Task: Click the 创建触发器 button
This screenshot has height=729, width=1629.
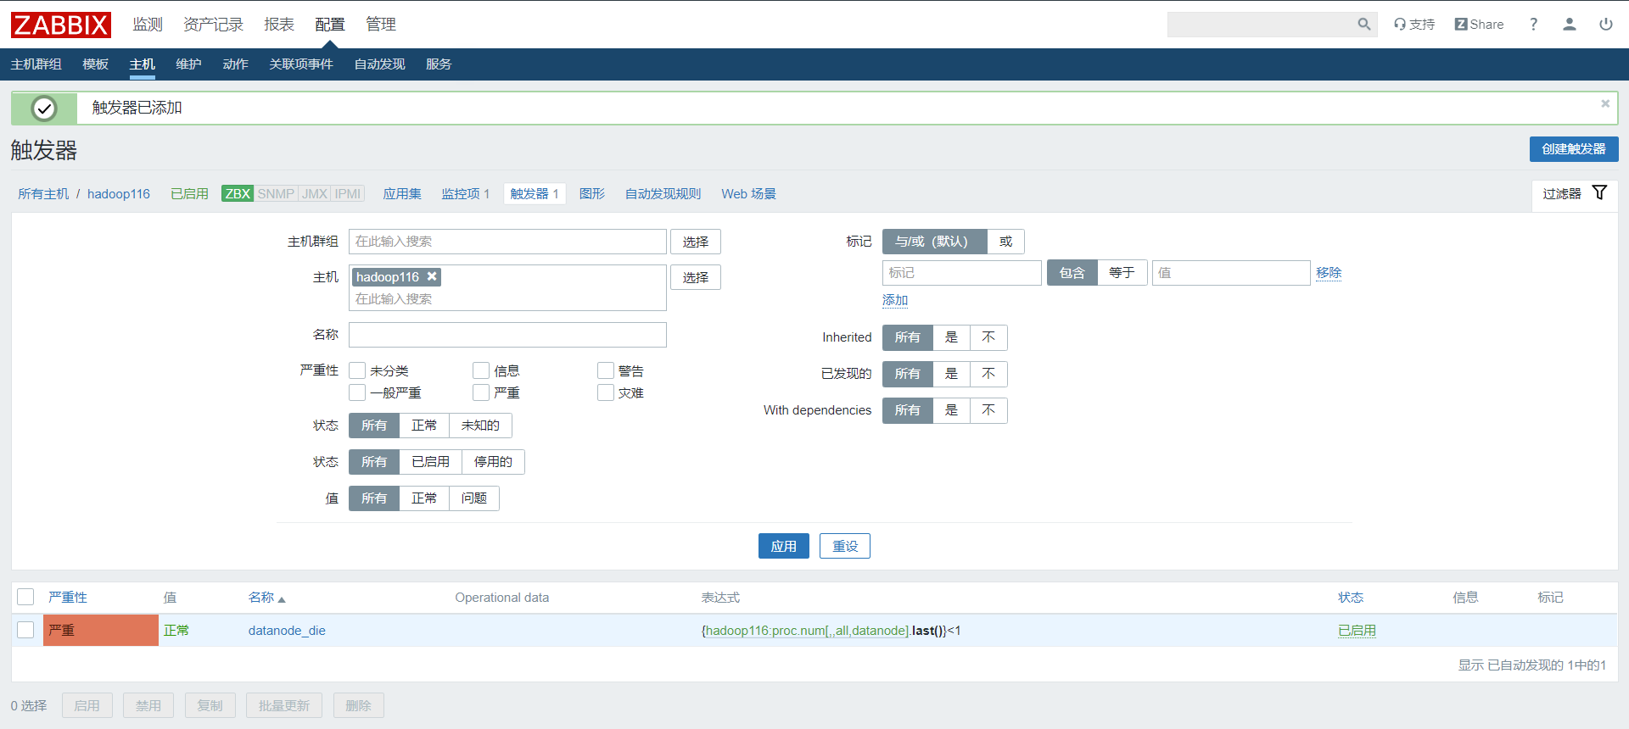Action: tap(1574, 149)
